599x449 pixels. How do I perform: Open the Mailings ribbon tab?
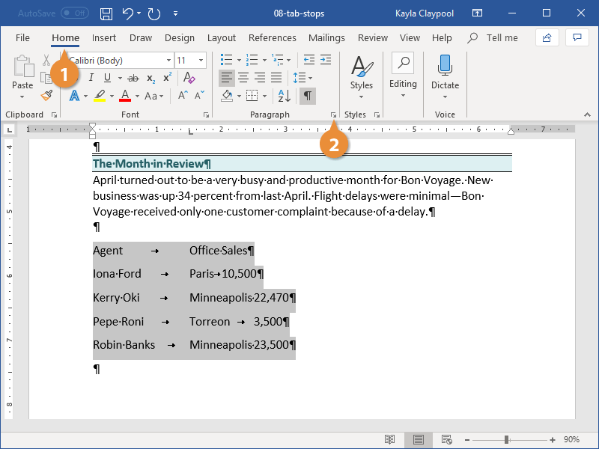[326, 38]
